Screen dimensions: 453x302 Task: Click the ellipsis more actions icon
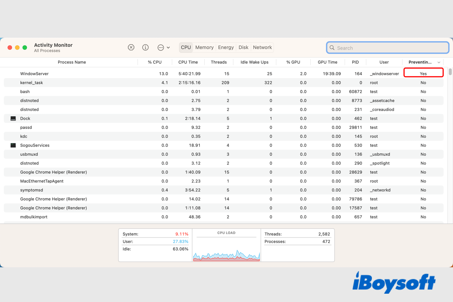[x=160, y=48]
